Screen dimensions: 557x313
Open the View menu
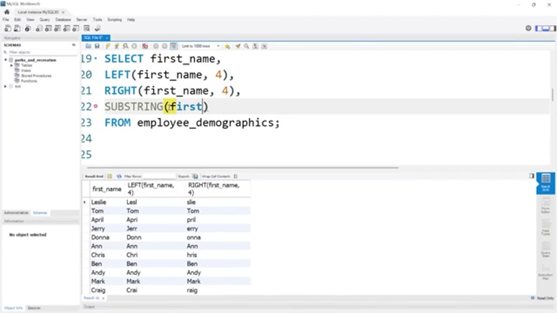pyautogui.click(x=30, y=20)
